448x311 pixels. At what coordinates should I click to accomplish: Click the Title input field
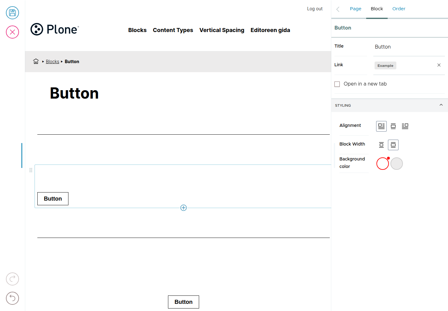(x=409, y=47)
